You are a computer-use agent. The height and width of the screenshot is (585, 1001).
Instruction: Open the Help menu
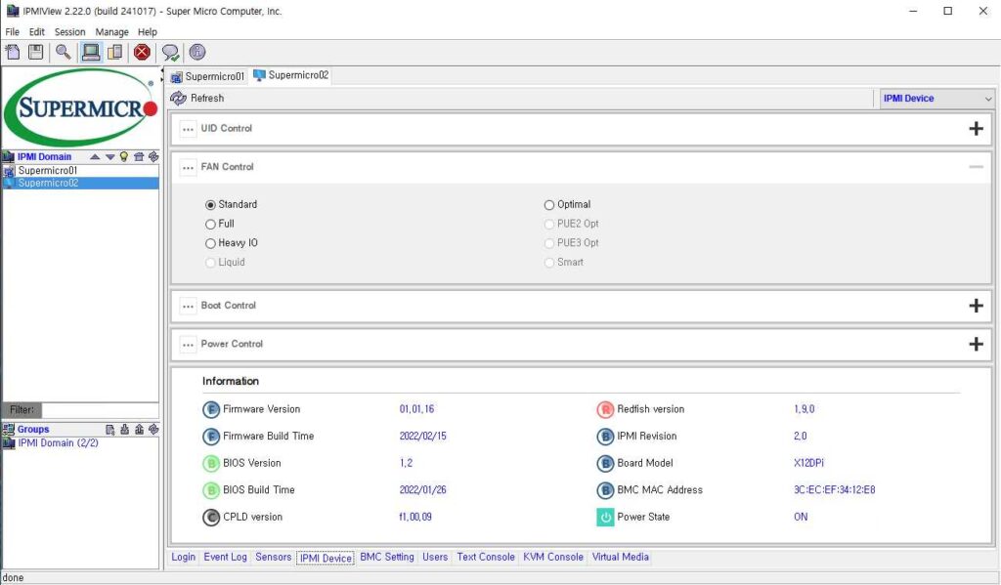[x=148, y=32]
